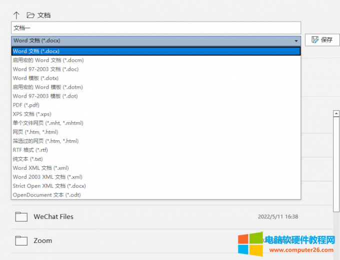
Task: Click the 保存 save button
Action: (x=322, y=40)
